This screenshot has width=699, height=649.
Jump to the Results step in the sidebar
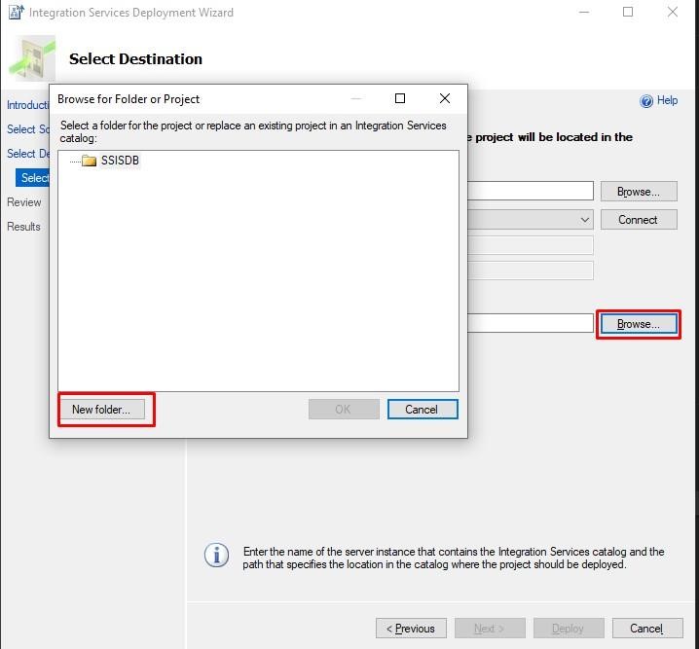(24, 227)
